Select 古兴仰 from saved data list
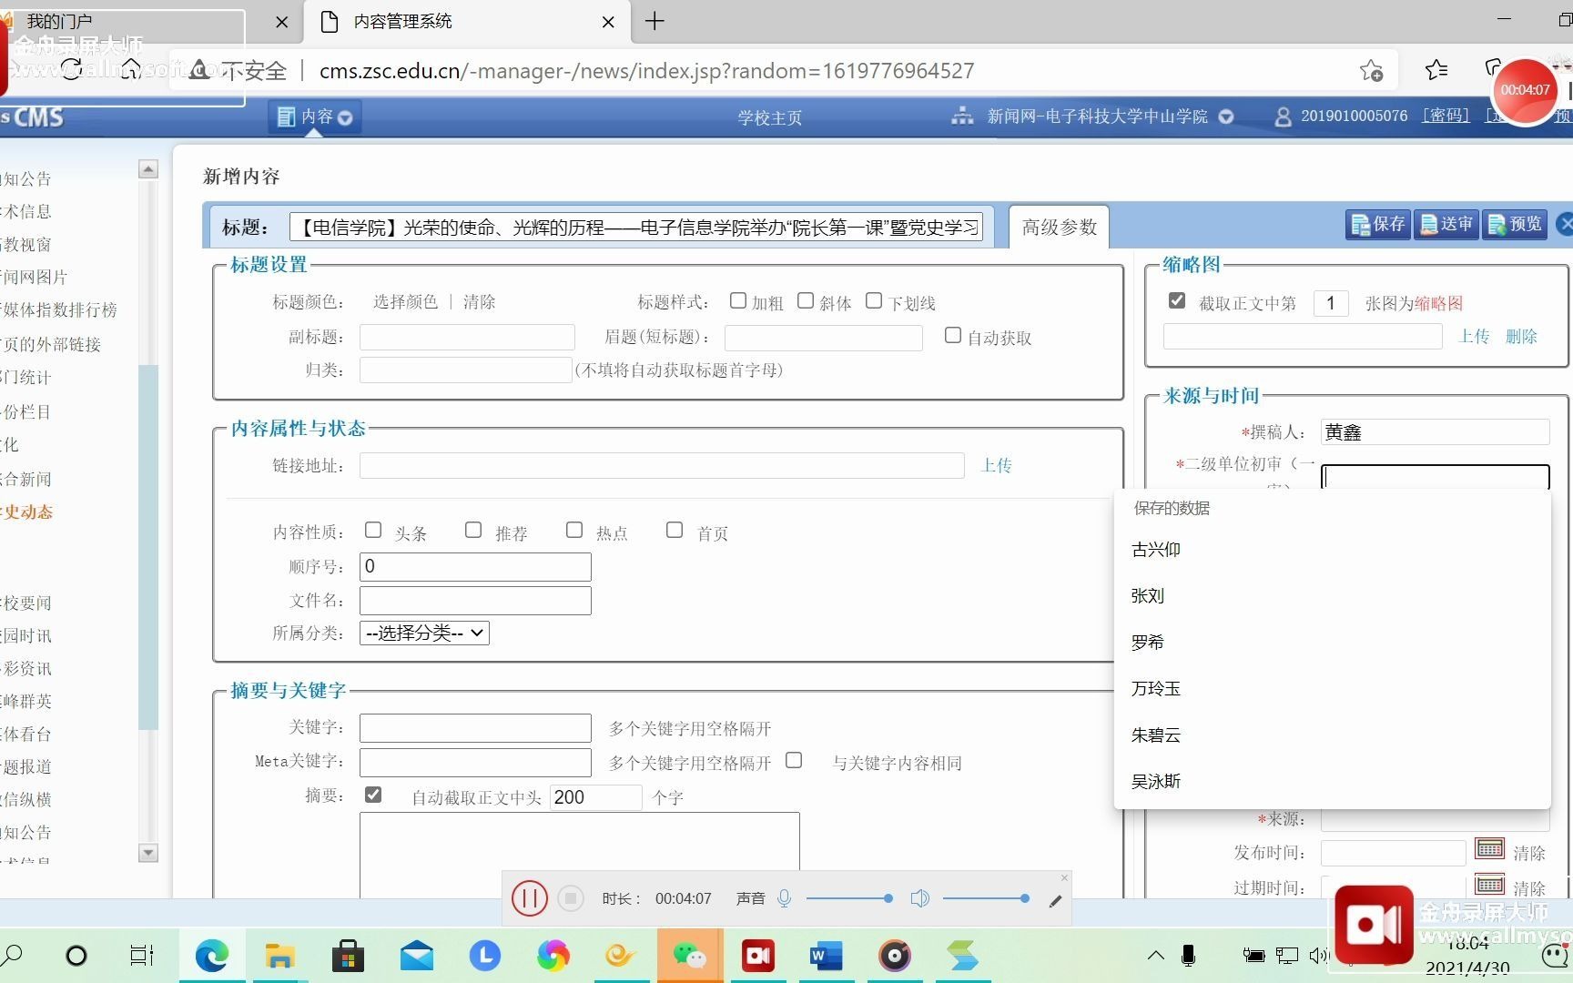 [x=1332, y=550]
